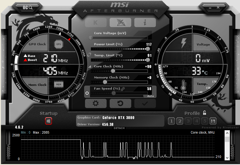Toggle the profile lock padlock icon
Viewport: 240px width, 165px height.
click(x=205, y=113)
